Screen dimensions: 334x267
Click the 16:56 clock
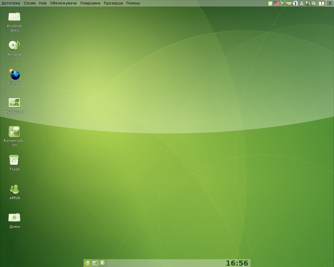237,263
